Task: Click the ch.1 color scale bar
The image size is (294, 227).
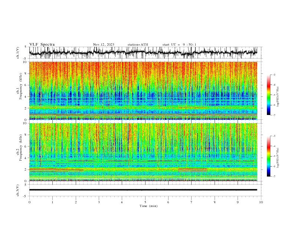Action: click(269, 95)
